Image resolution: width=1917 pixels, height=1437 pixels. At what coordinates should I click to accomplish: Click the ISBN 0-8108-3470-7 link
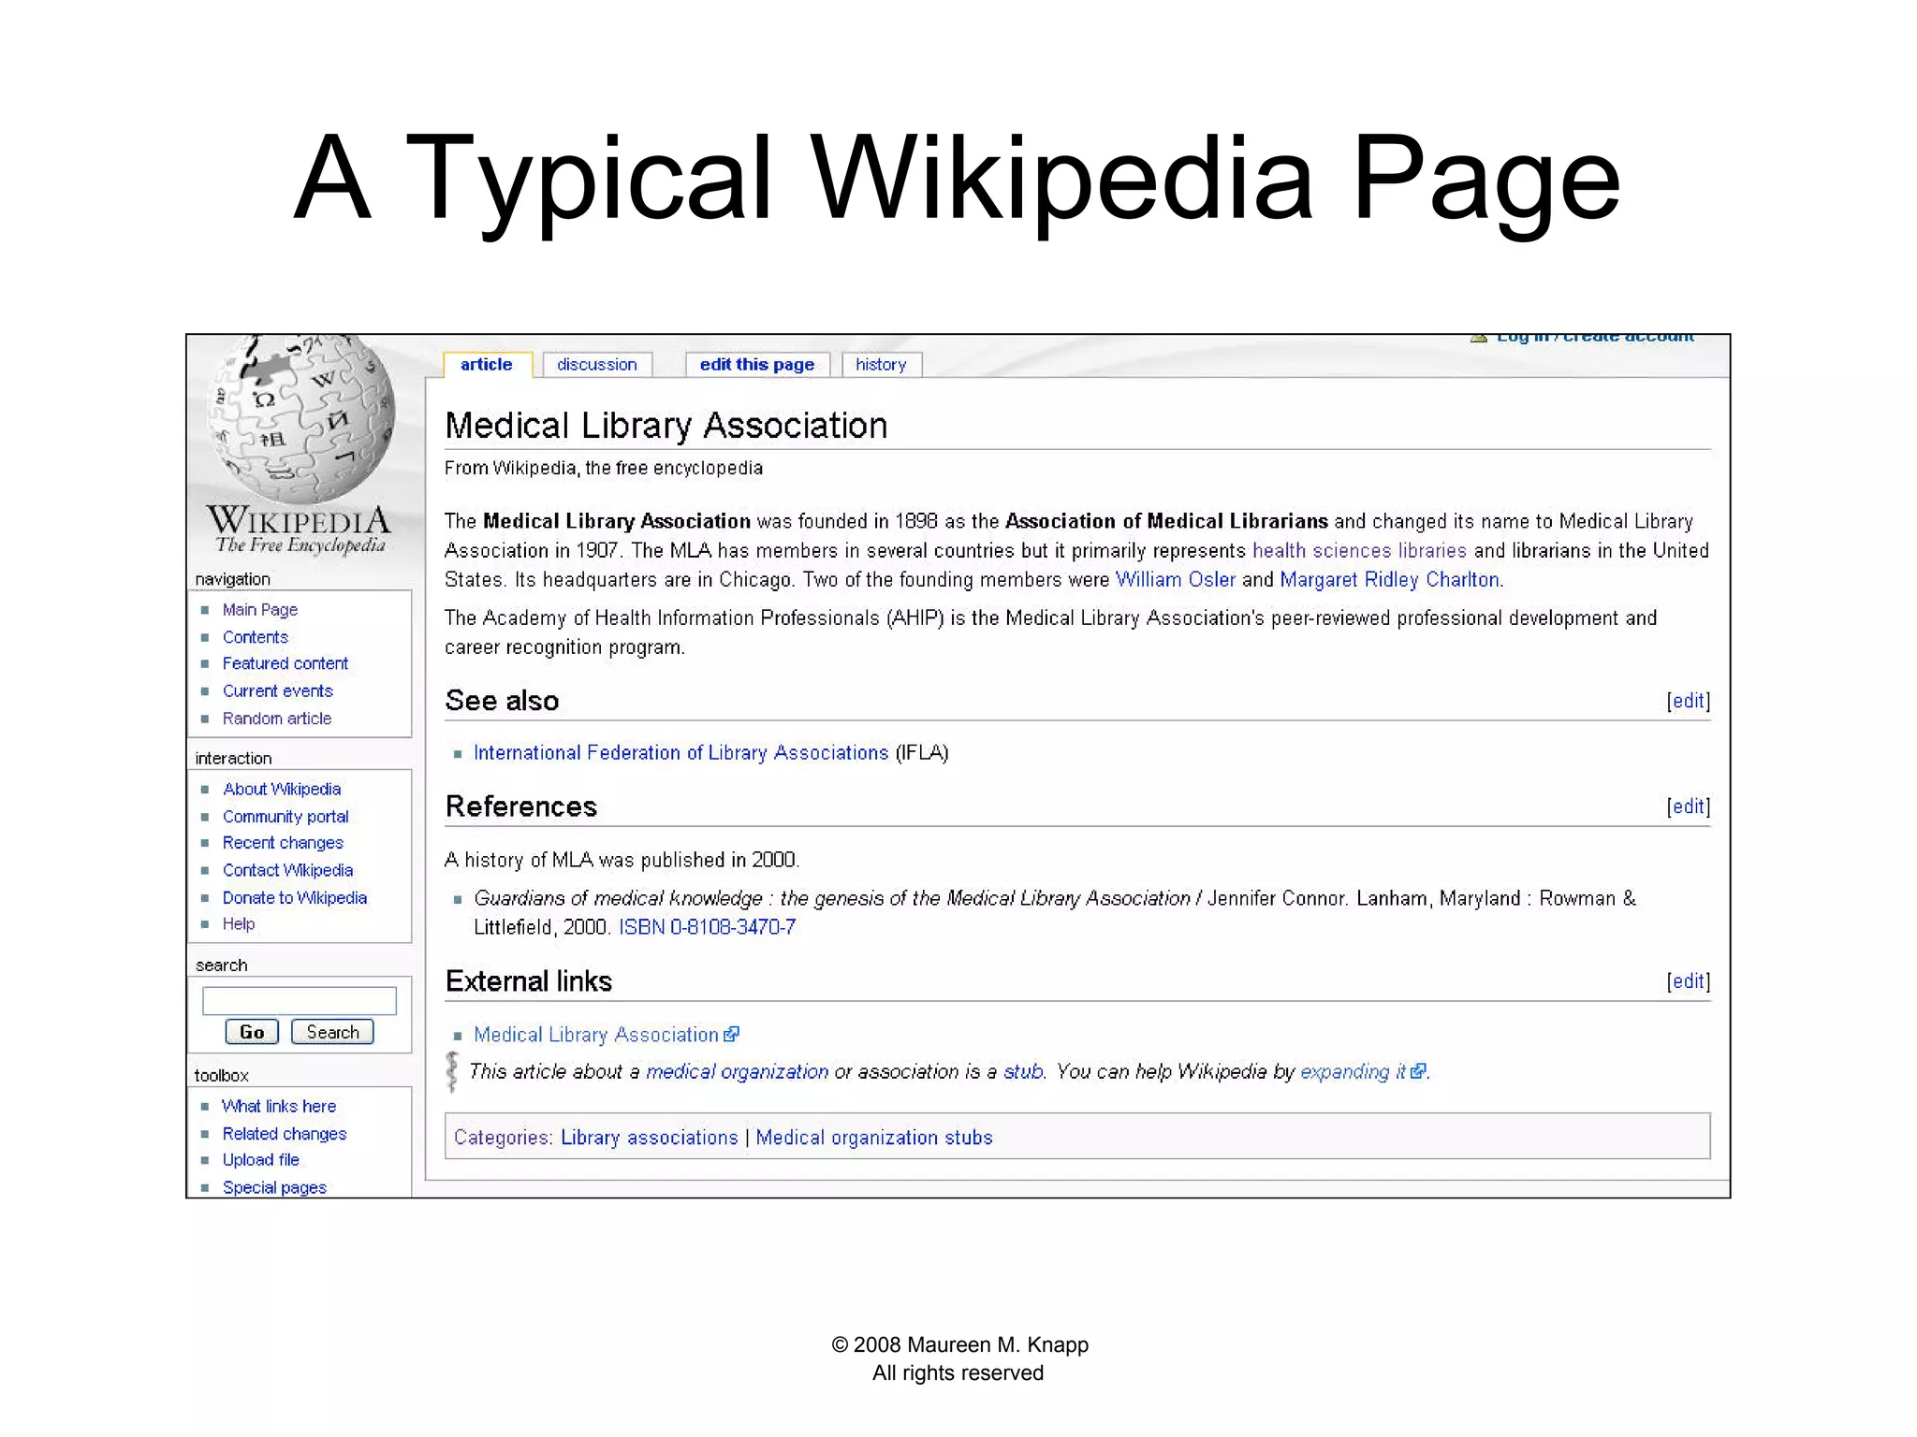[x=708, y=927]
